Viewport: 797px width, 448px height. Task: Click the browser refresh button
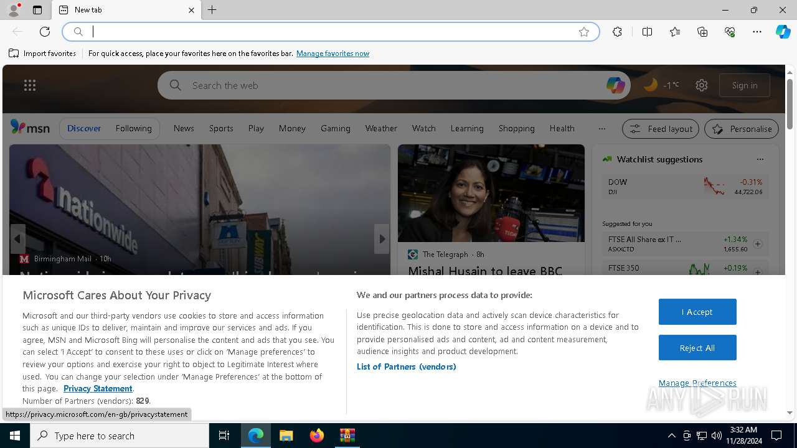tap(45, 32)
